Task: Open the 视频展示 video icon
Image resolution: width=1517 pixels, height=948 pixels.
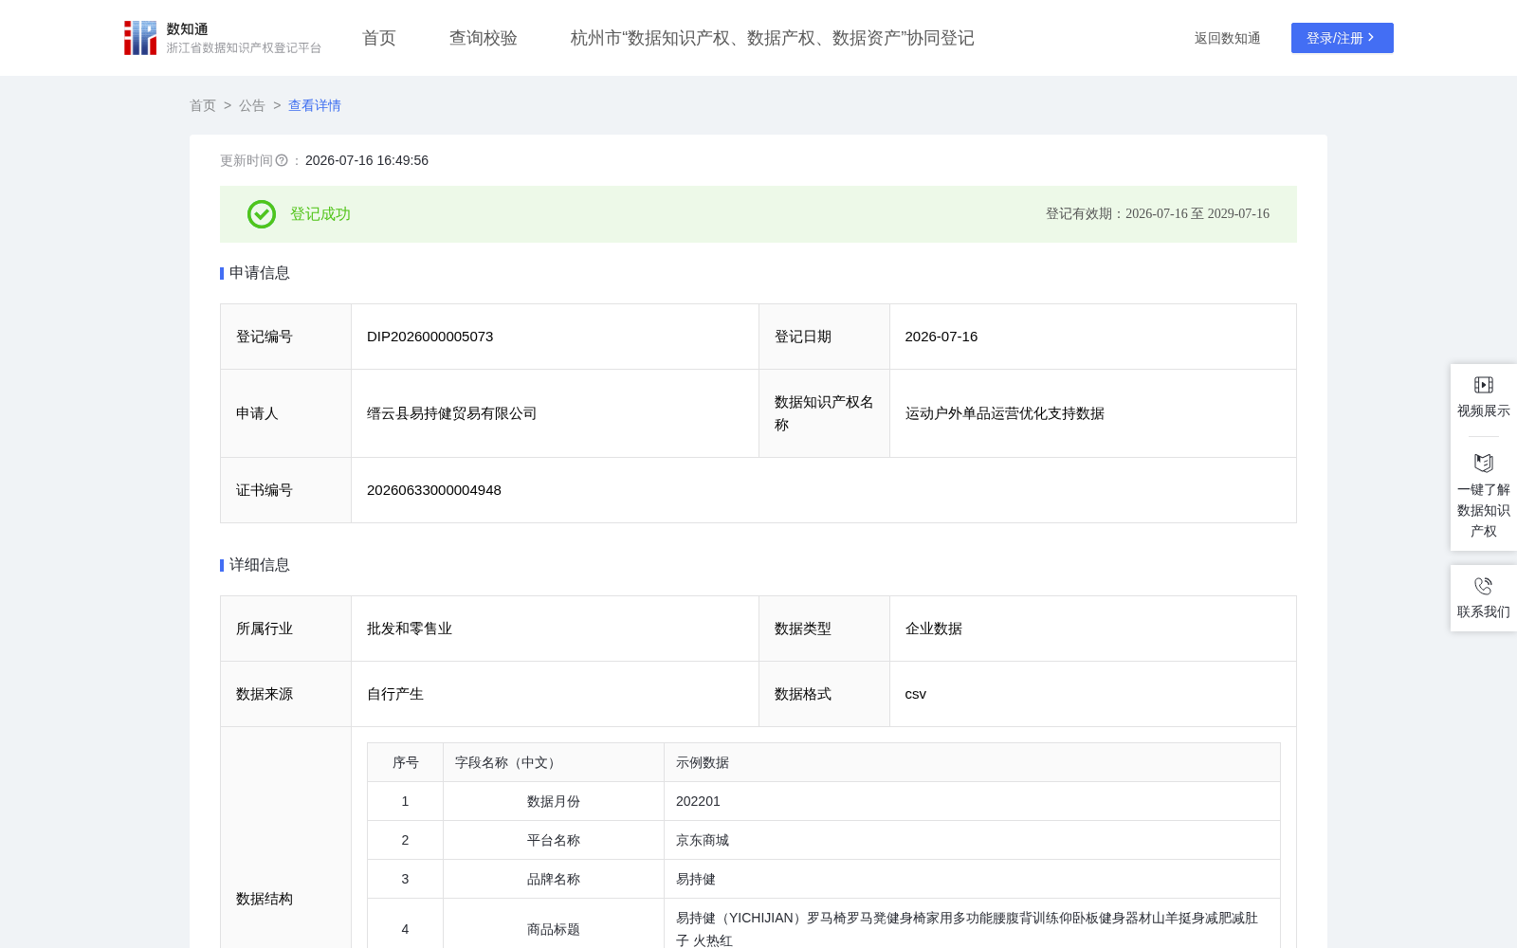Action: click(x=1484, y=385)
